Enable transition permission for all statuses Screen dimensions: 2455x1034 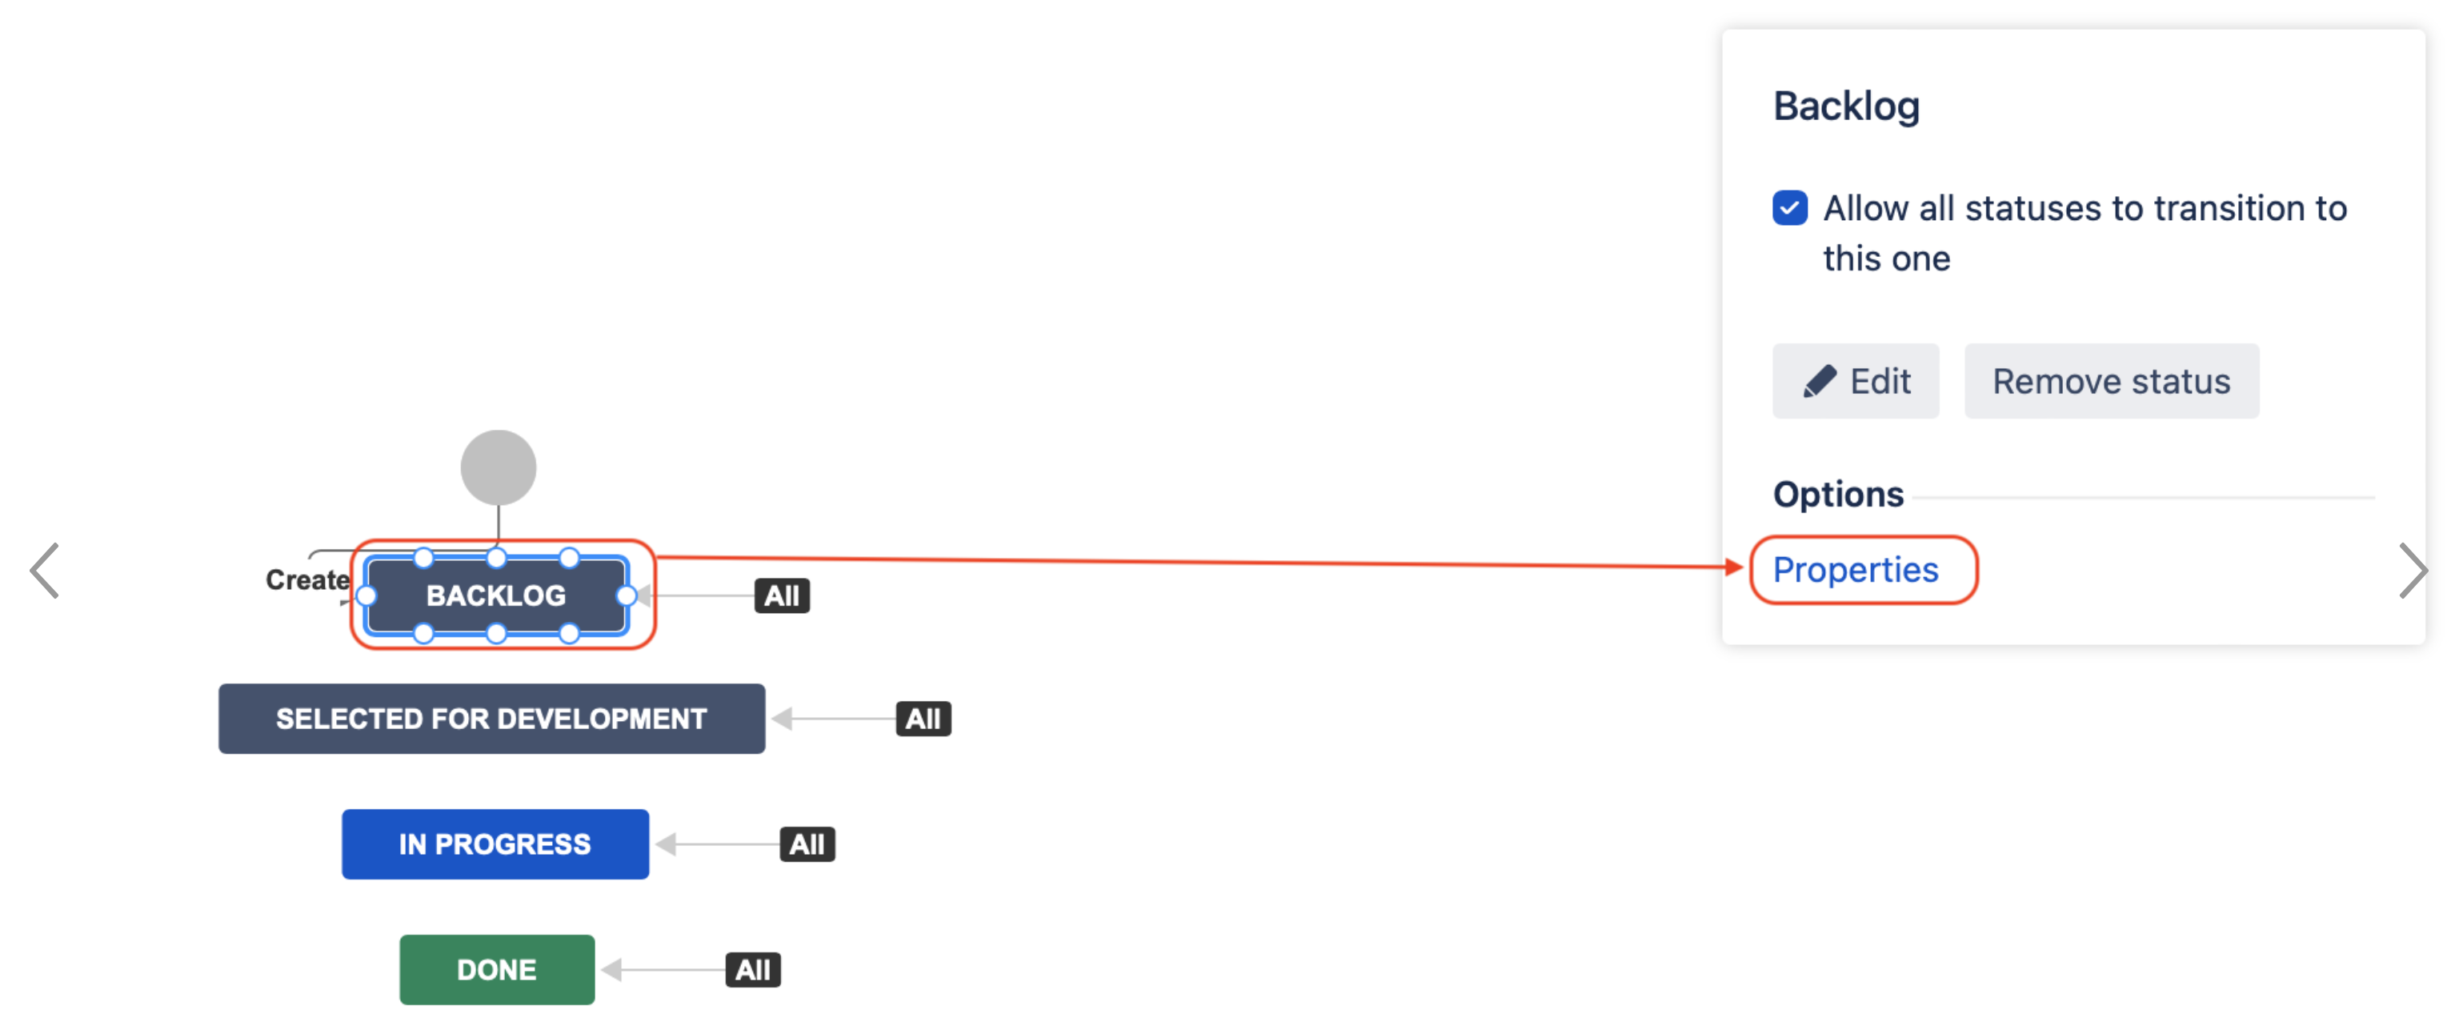pos(1789,208)
